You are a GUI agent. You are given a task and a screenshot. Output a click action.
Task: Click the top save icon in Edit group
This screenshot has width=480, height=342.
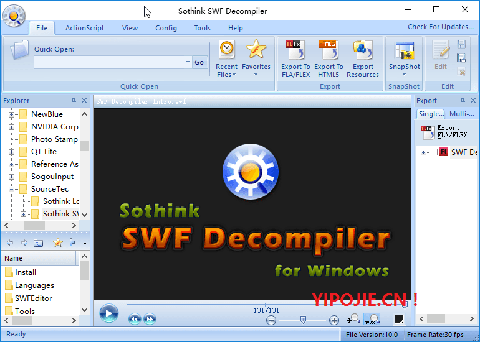click(462, 44)
